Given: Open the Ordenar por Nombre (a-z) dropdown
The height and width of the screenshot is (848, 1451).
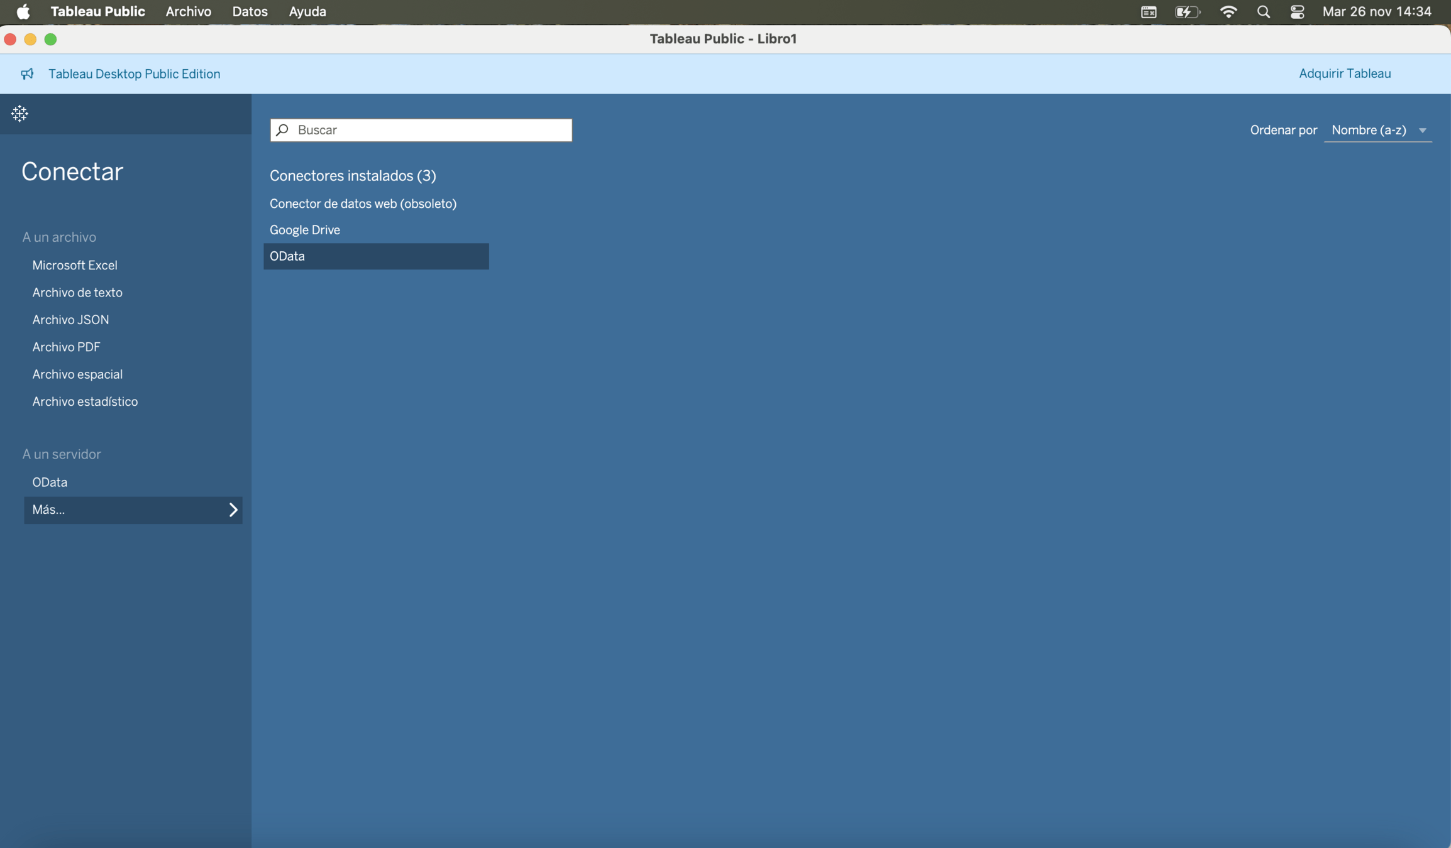Looking at the screenshot, I should (x=1377, y=130).
